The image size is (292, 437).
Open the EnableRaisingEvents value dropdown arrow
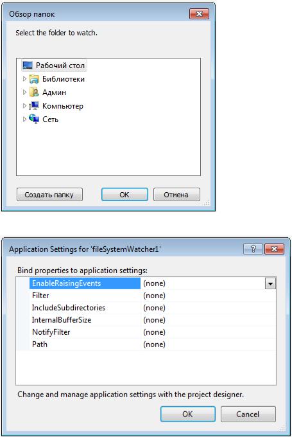270,283
